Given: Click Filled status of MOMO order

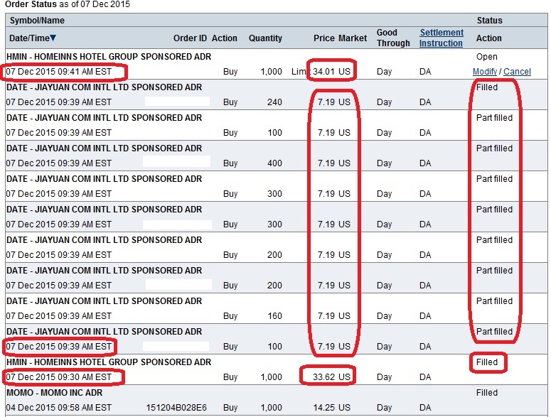Looking at the screenshot, I should [x=487, y=392].
